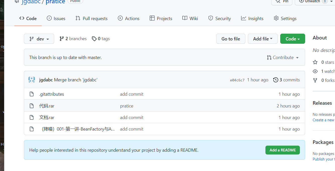This screenshot has height=171, width=335.
Task: Click the Pin button at top
Action: (282, 1)
